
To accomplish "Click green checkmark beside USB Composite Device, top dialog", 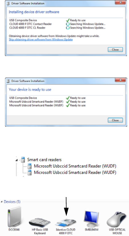I will tap(68, 20).
